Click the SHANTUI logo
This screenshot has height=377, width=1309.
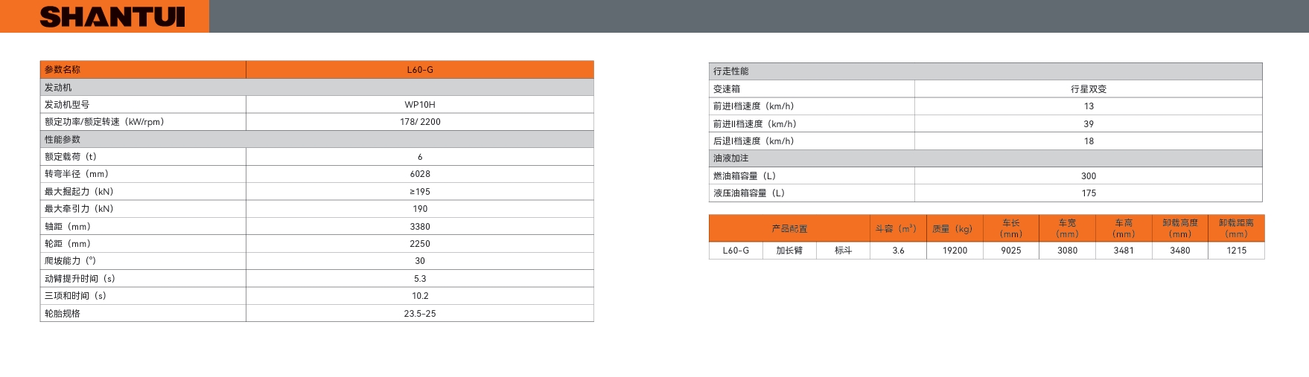click(x=112, y=16)
